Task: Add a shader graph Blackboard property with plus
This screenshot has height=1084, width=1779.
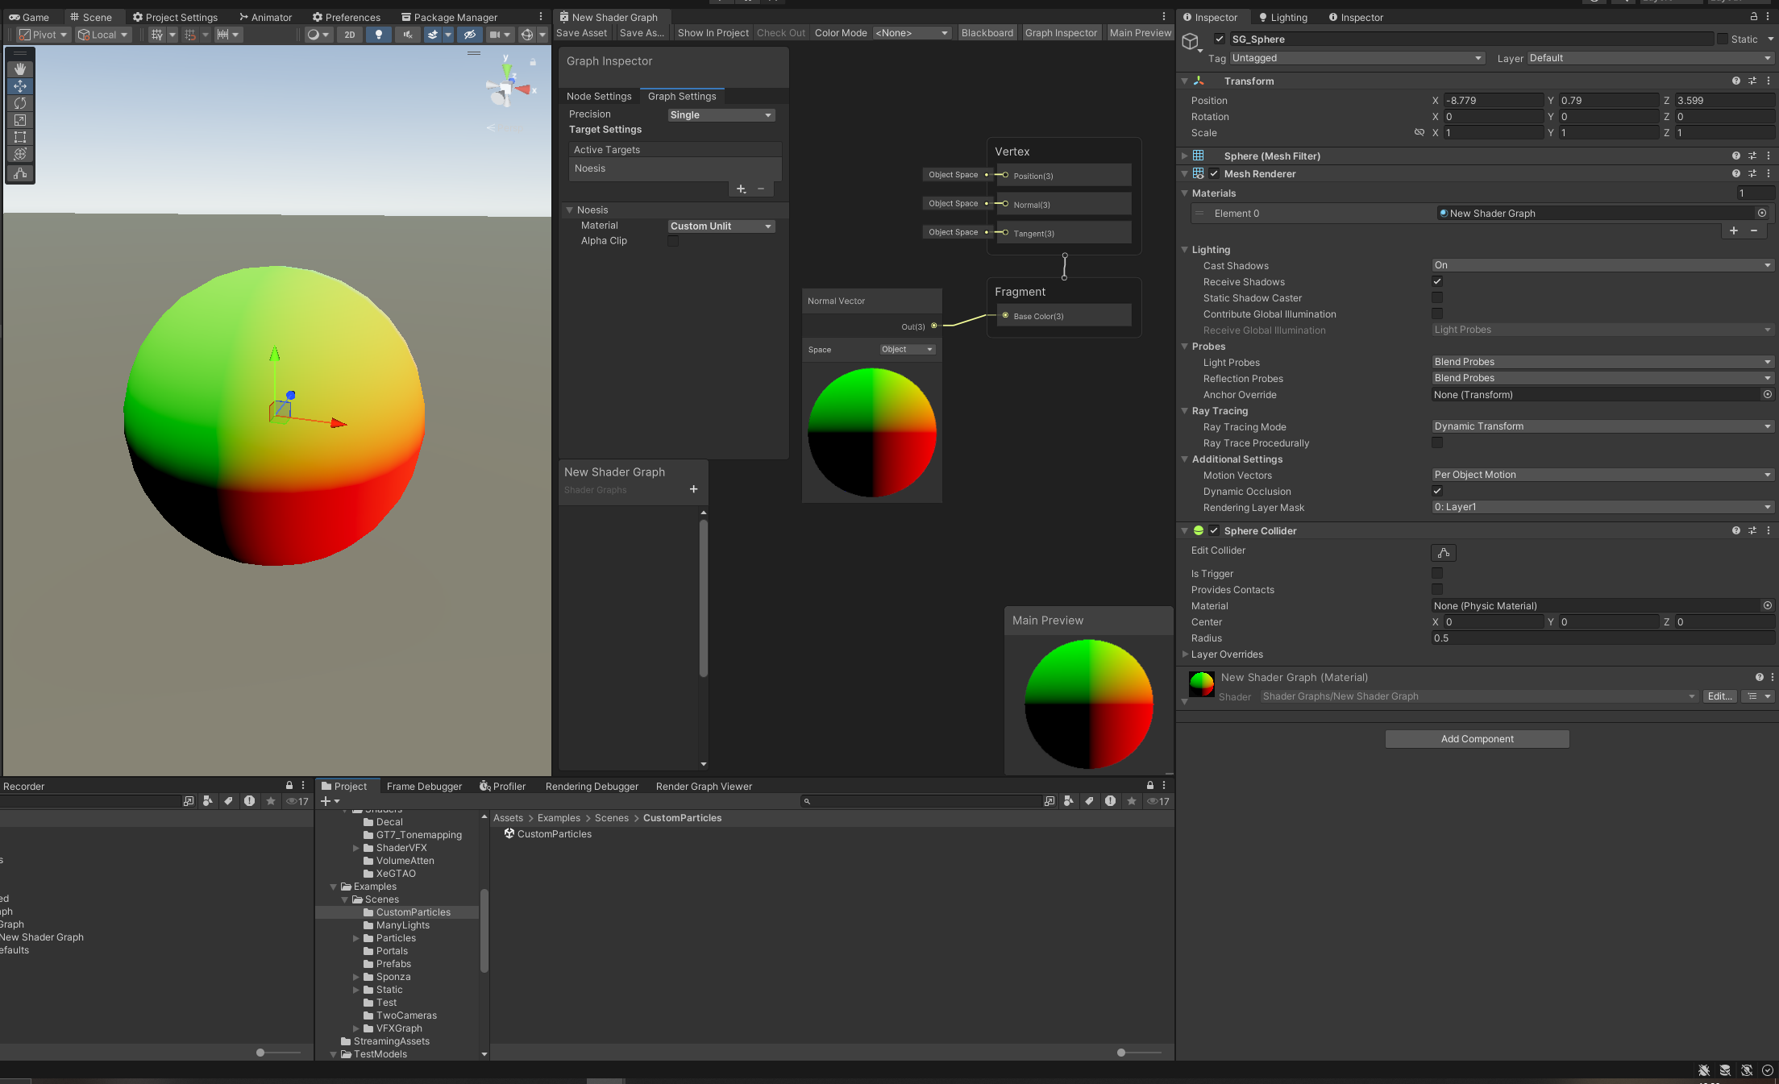Action: 693,489
